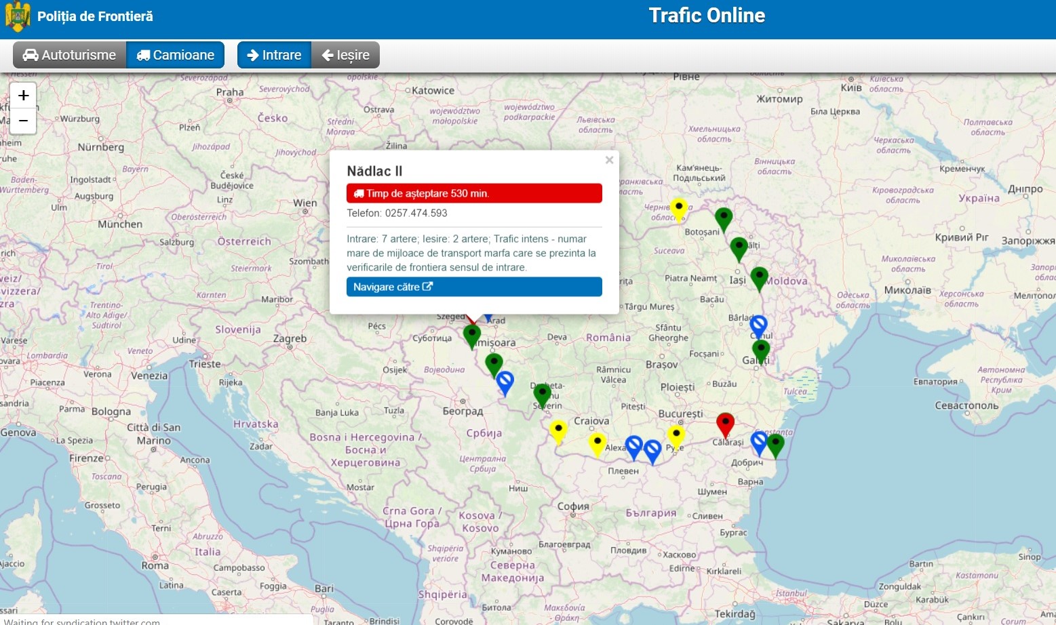Image resolution: width=1056 pixels, height=625 pixels.
Task: Click the blue marker near Bârlad
Action: coord(758,325)
